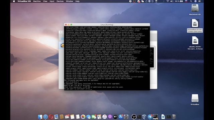Open Reminders in the dock
The image size is (214, 120).
tap(78, 117)
